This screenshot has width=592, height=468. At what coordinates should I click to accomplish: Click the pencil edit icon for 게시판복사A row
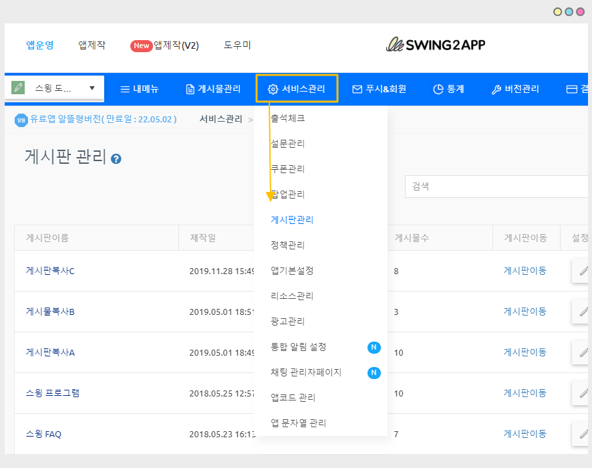pyautogui.click(x=583, y=352)
